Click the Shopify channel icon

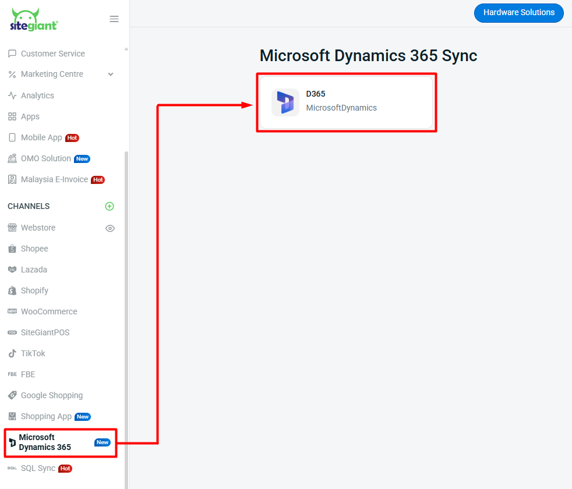(12, 290)
